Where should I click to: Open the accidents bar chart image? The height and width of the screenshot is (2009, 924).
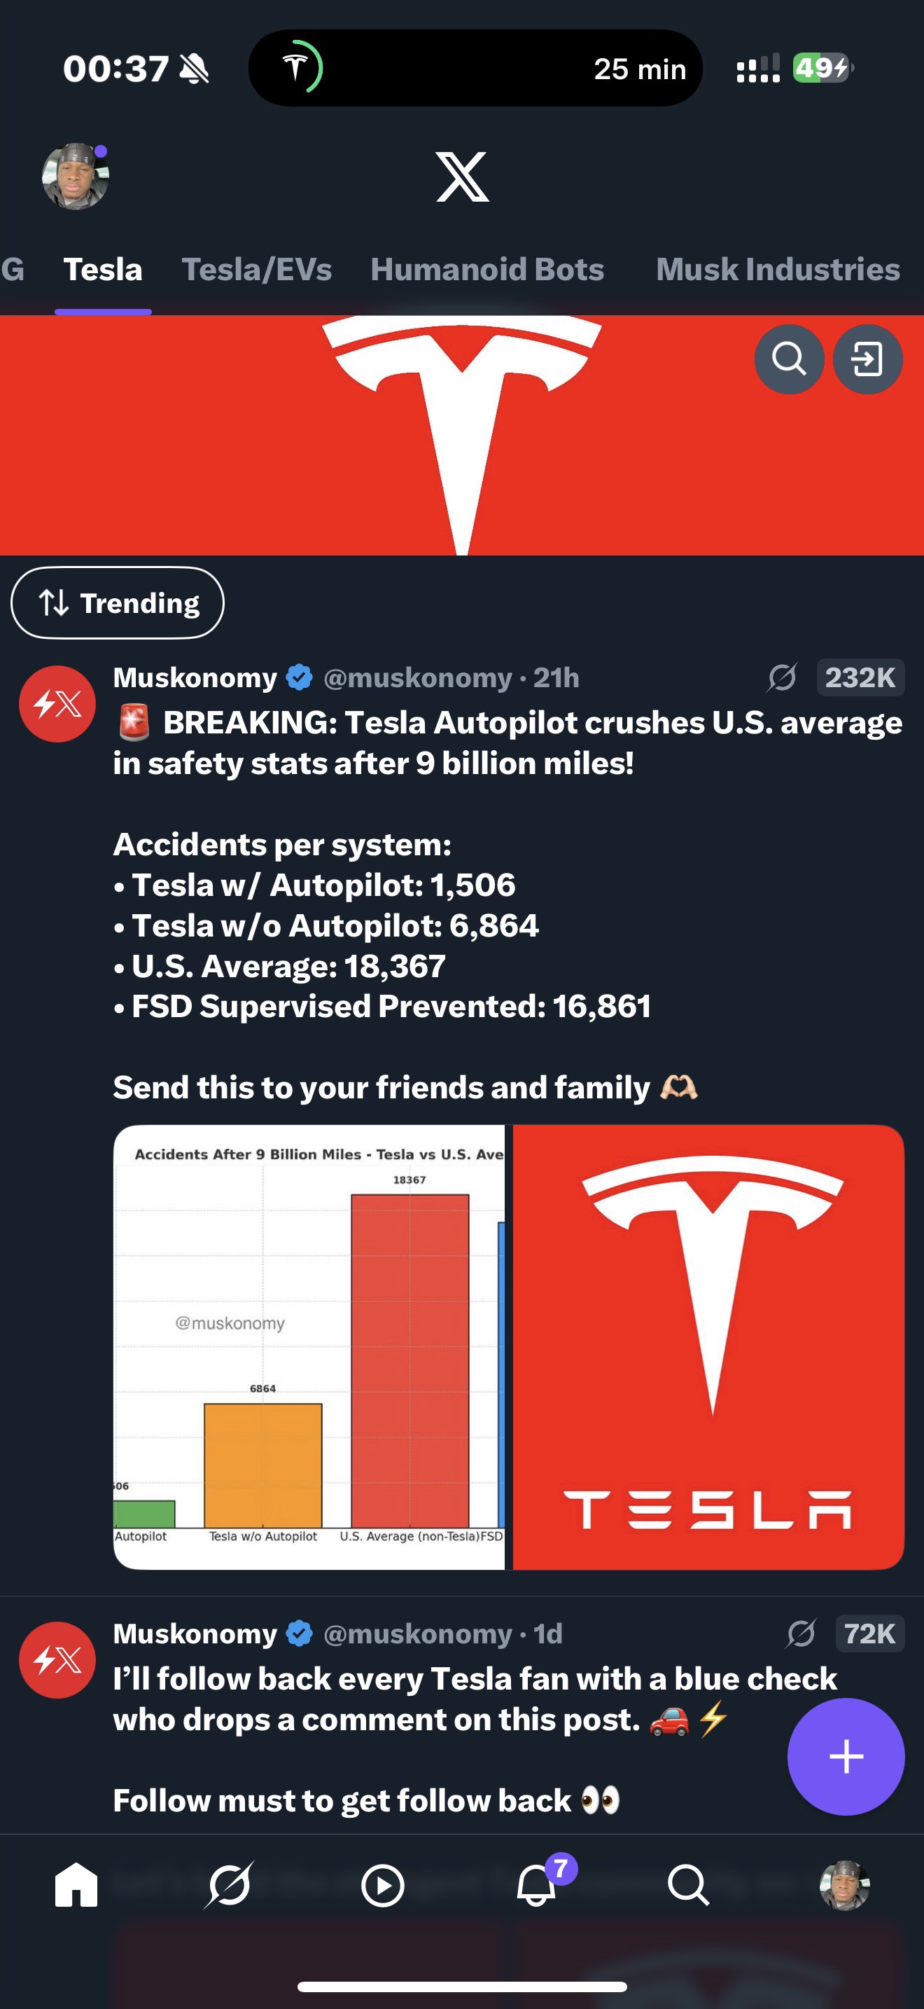point(309,1347)
